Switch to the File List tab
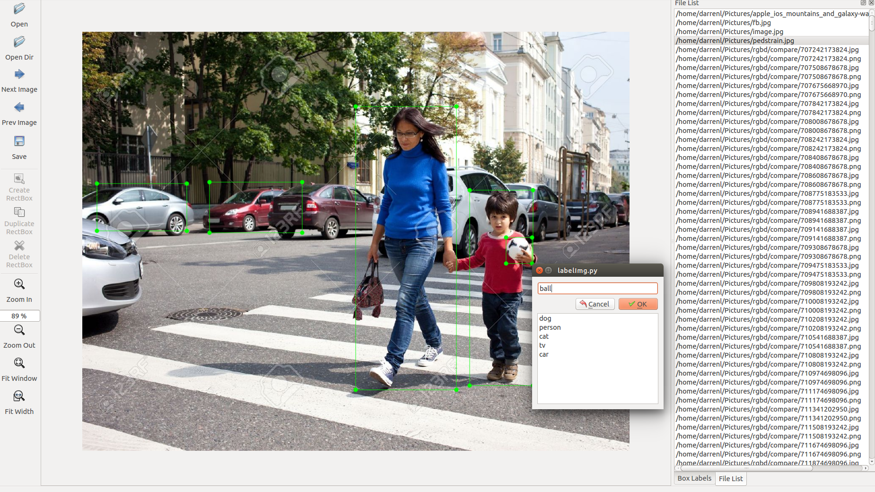 point(731,479)
